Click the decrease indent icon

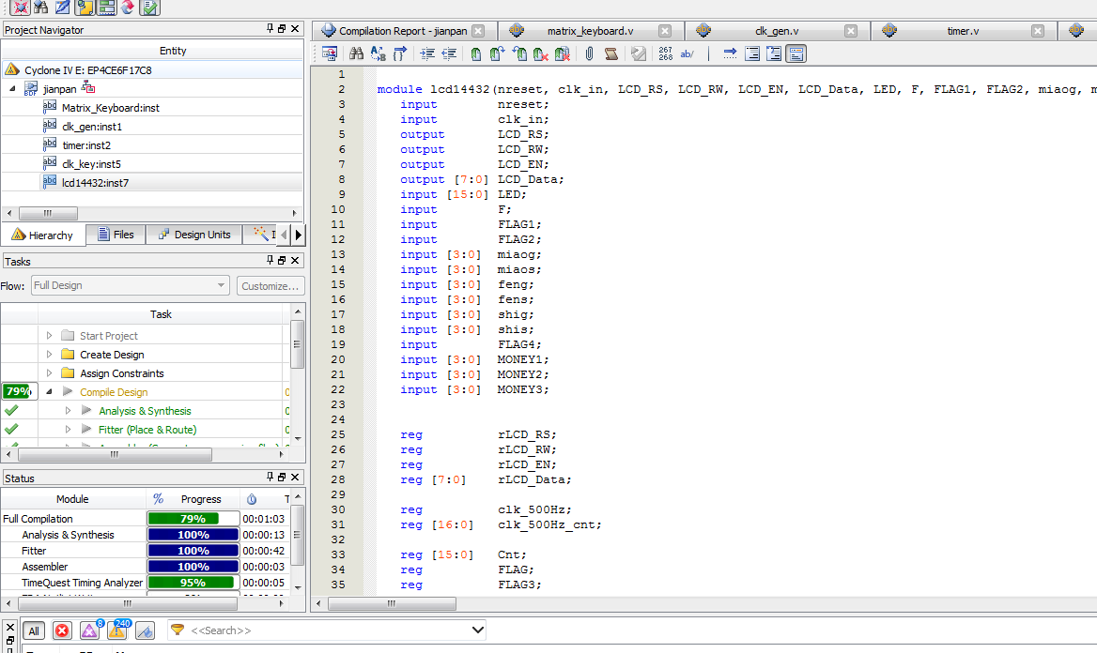pyautogui.click(x=450, y=54)
